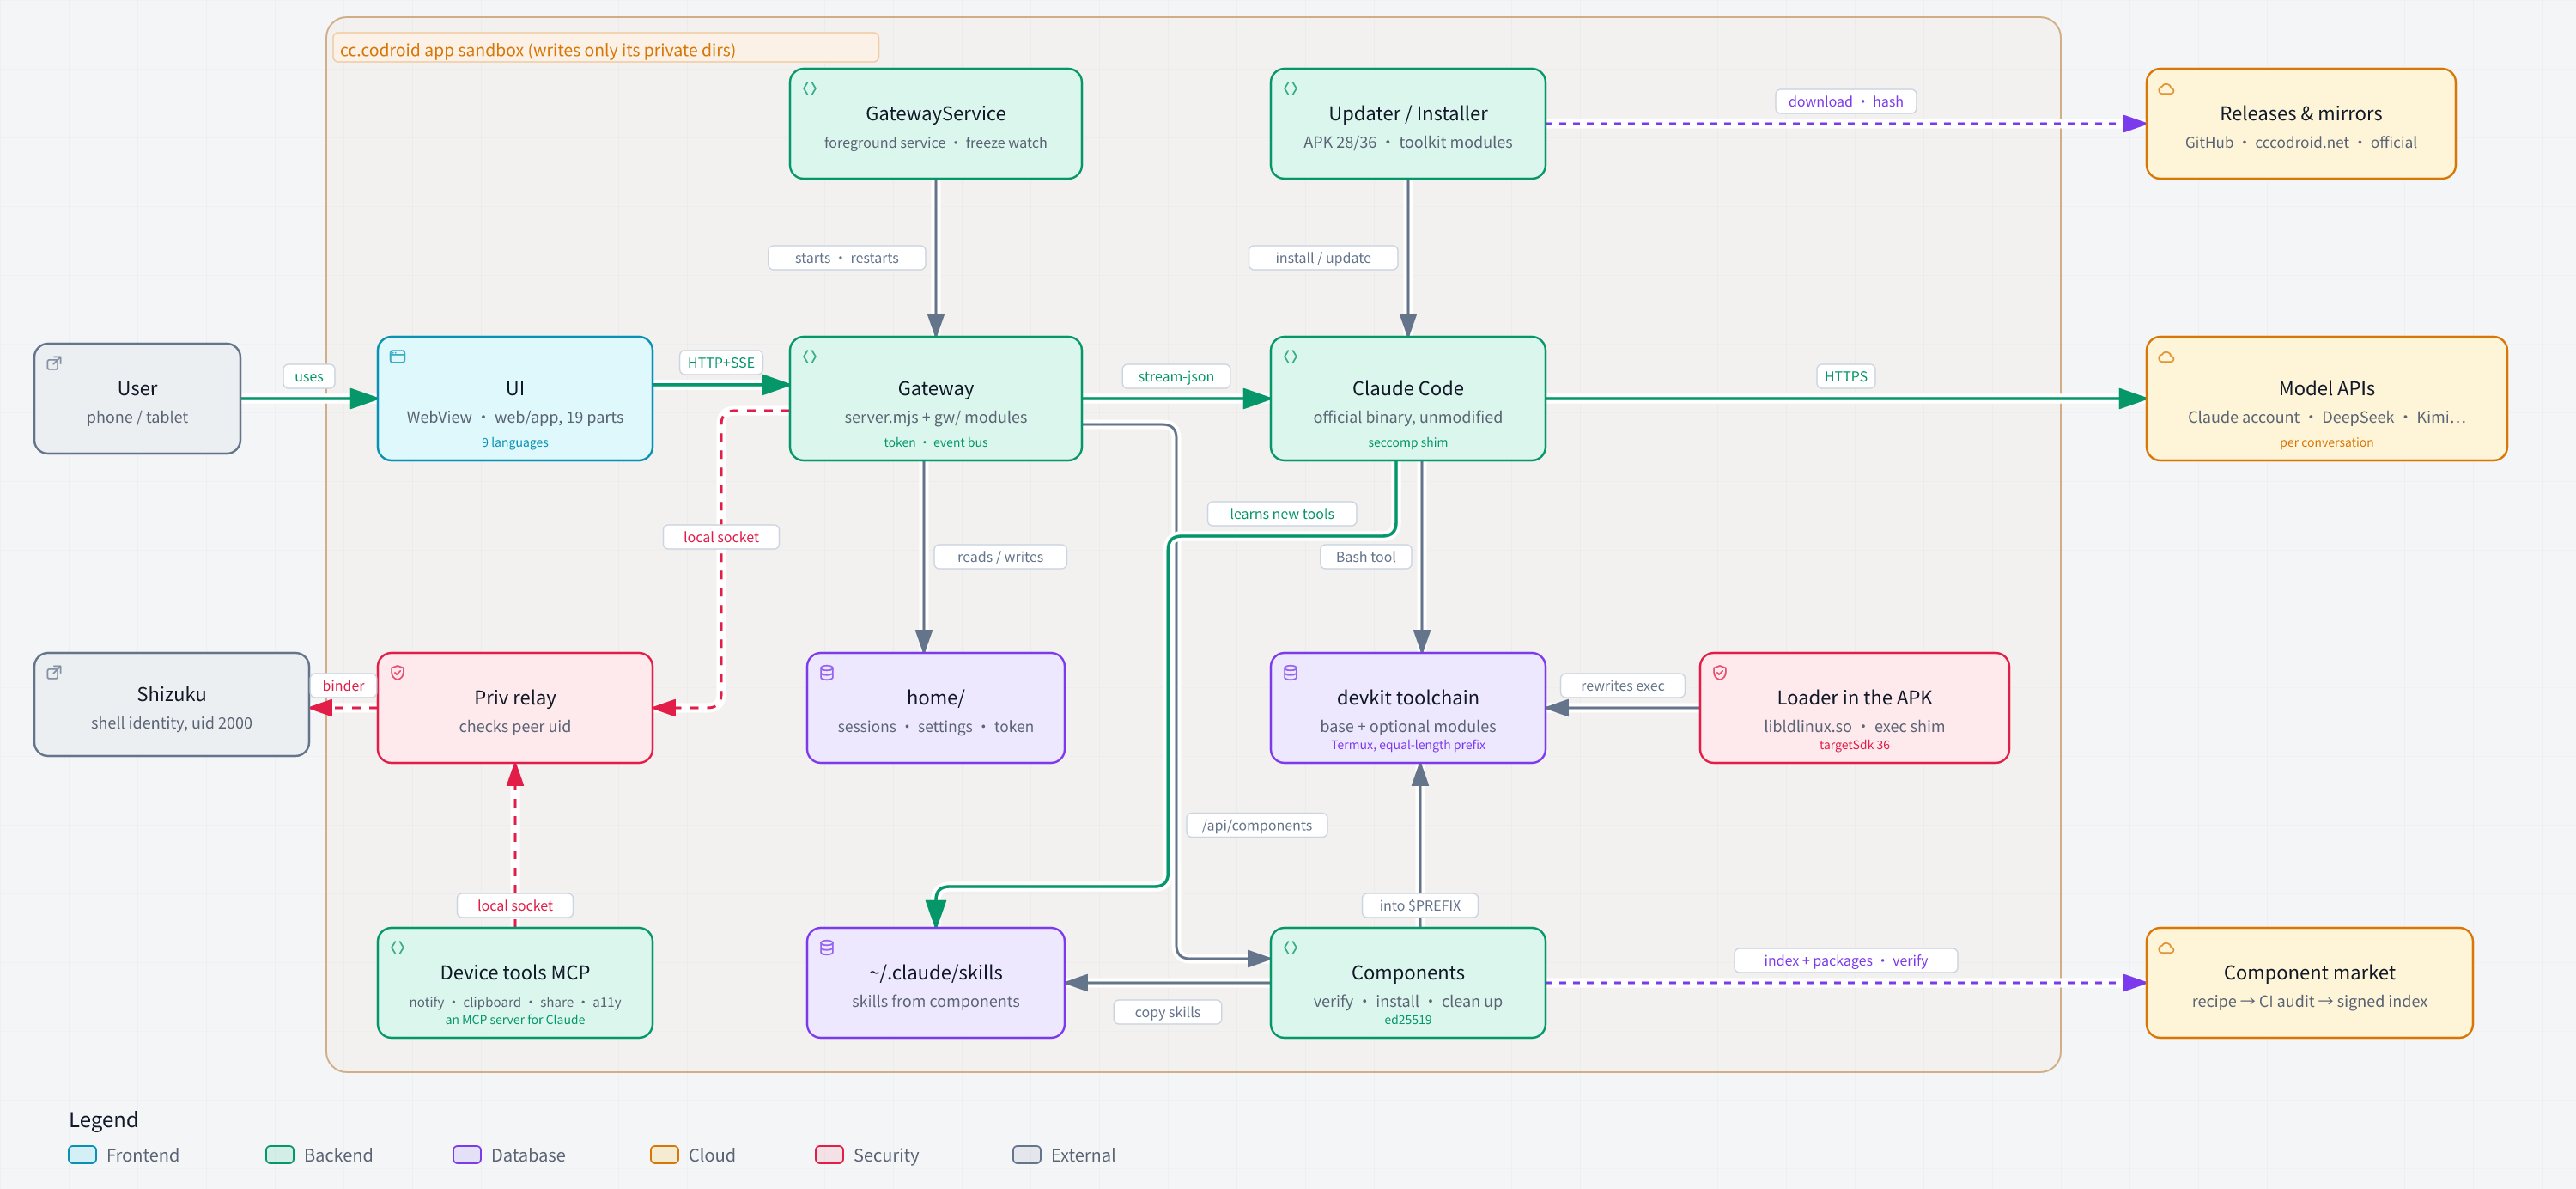Click the 'starts • restarts' edge label
This screenshot has height=1189, width=2576.
pos(846,257)
